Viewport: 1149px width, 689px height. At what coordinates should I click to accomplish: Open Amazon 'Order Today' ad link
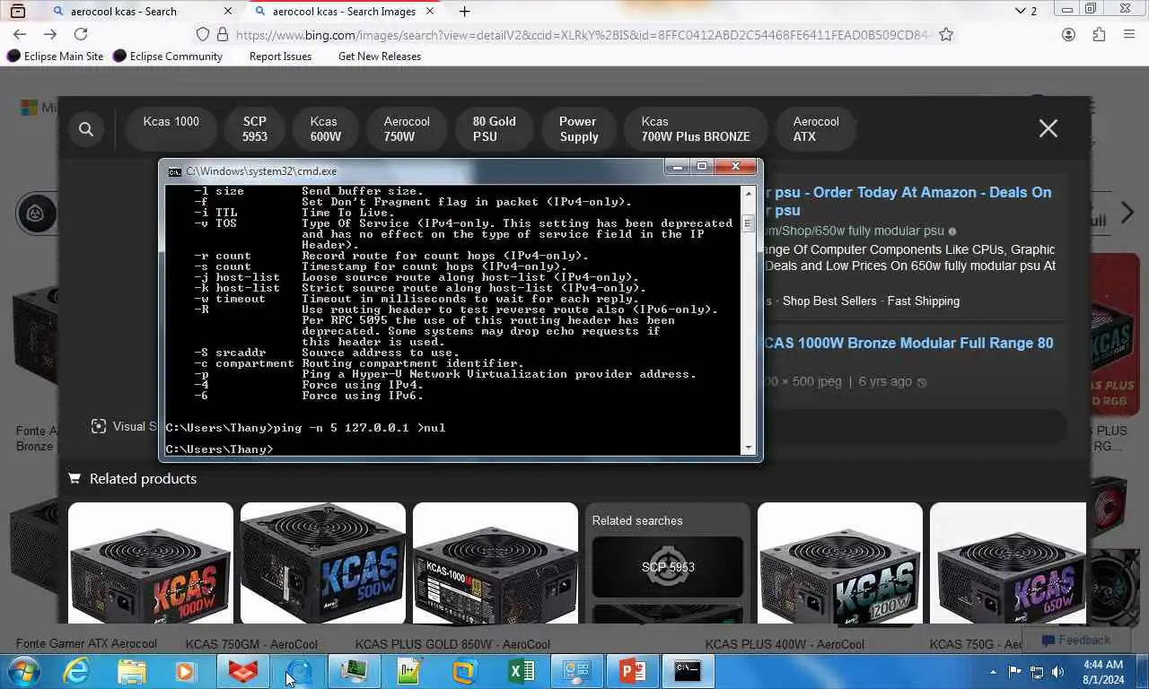908,201
